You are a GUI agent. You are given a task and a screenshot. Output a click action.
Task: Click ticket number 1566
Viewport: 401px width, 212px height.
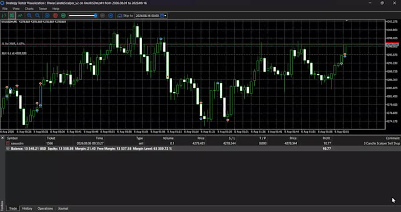(x=50, y=143)
